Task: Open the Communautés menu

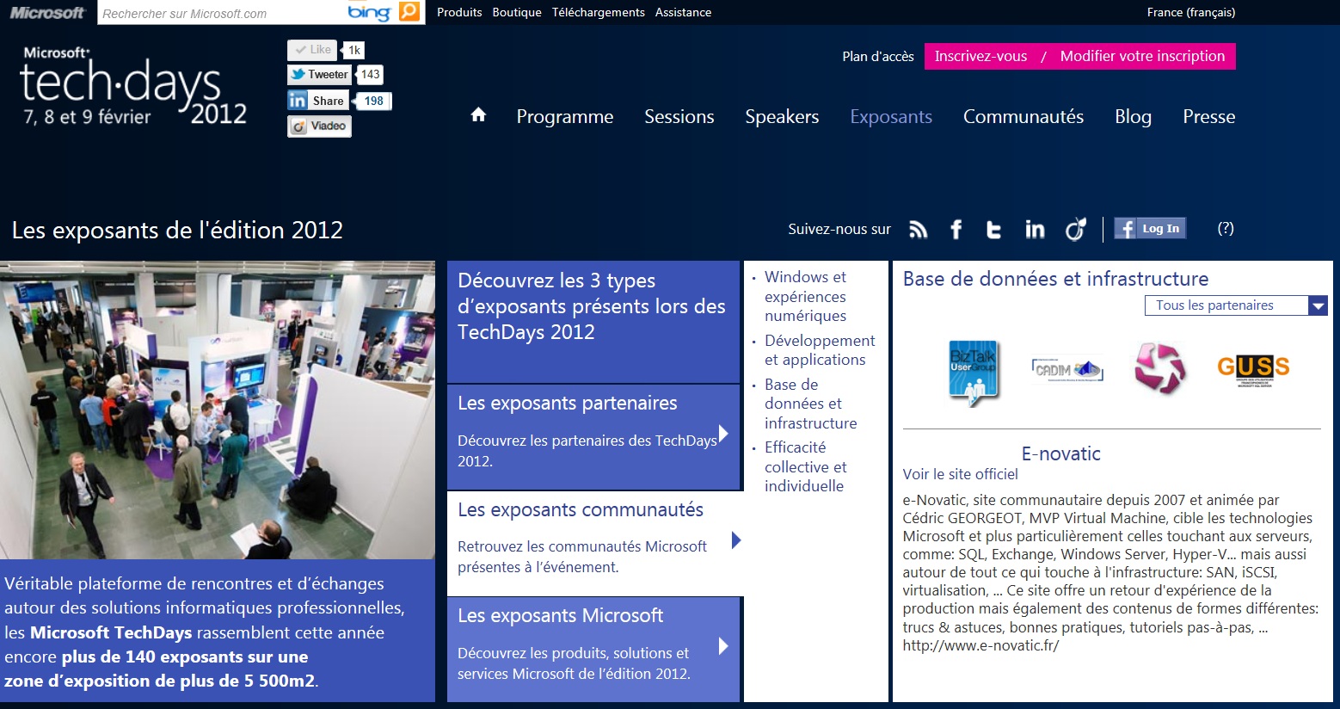Action: click(x=1023, y=116)
